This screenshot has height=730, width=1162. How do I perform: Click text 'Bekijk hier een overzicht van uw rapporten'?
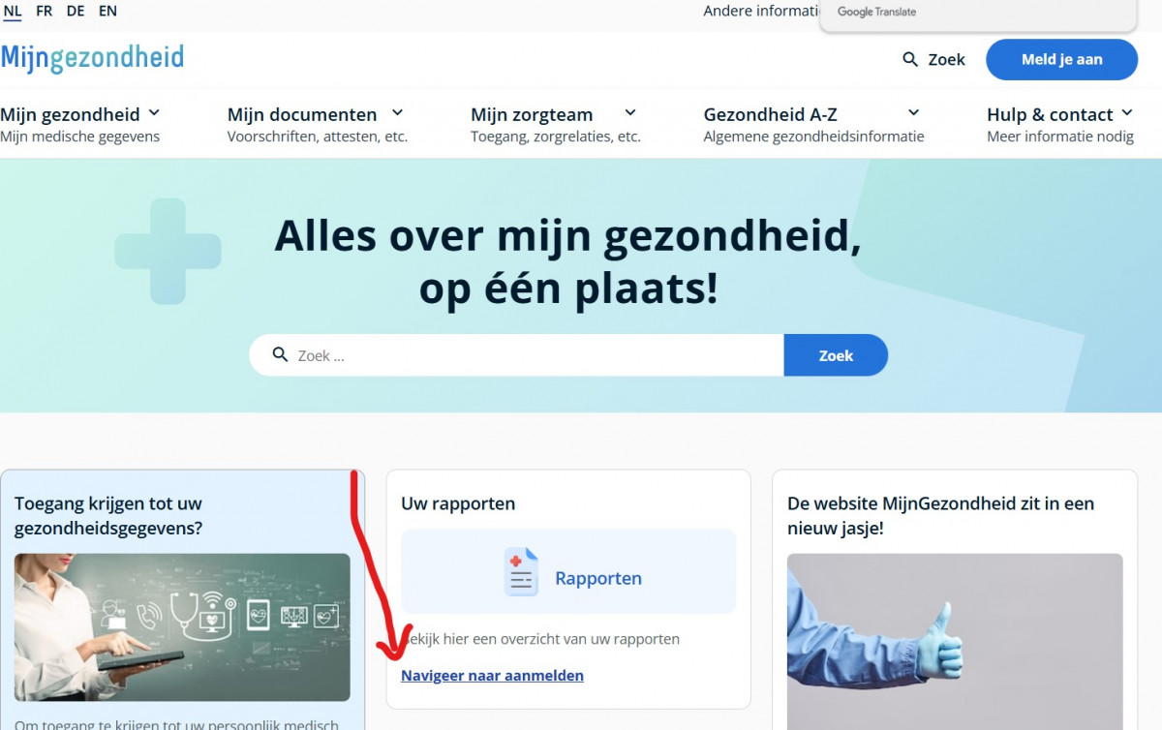pyautogui.click(x=540, y=639)
